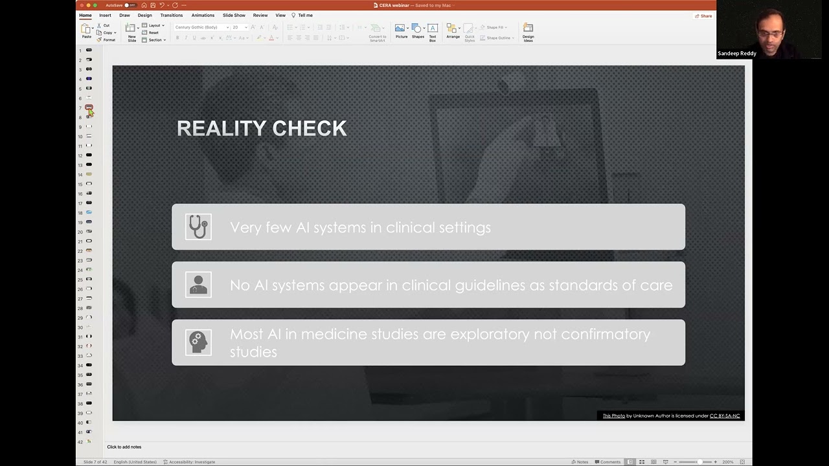Switch to the Transitions tab

click(x=172, y=16)
